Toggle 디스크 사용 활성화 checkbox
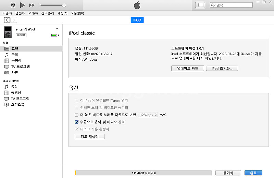The image size is (274, 178). (76, 129)
